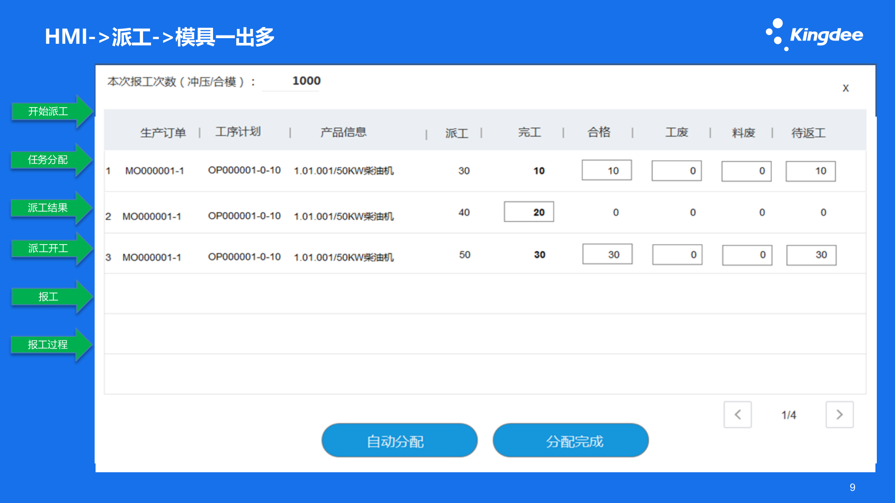Select the 完工 input showing 20
The width and height of the screenshot is (895, 503).
tap(529, 212)
